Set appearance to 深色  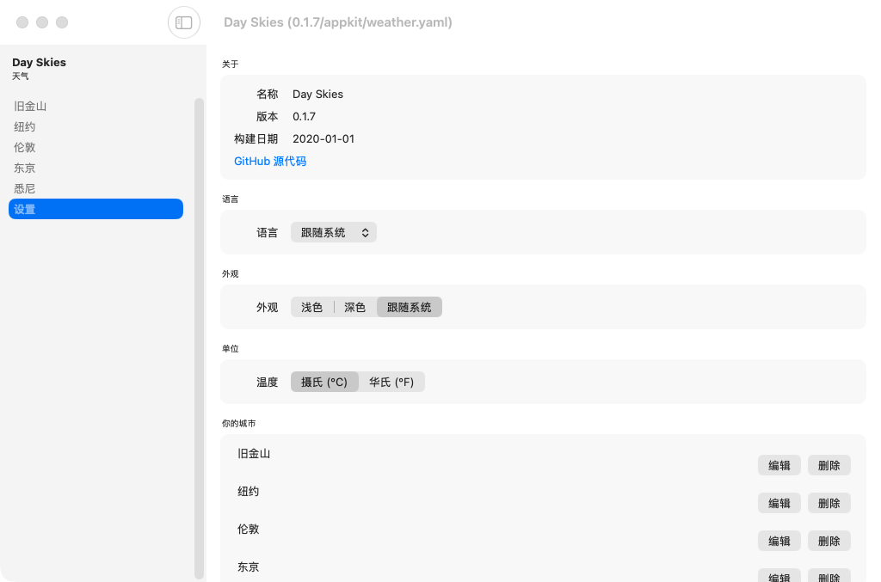355,307
